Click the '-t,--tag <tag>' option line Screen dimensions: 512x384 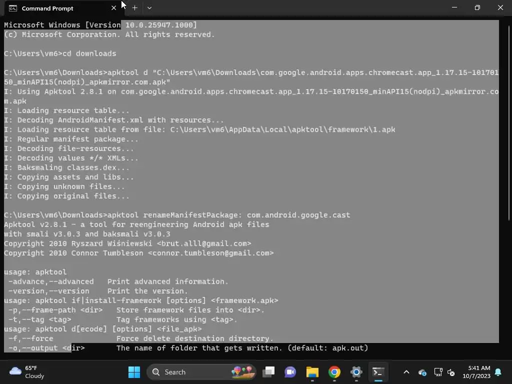pyautogui.click(x=123, y=319)
